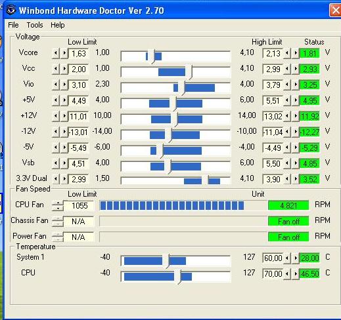Increase the Vcore low limit arrow
Screen dimensions: 341x320
point(64,53)
